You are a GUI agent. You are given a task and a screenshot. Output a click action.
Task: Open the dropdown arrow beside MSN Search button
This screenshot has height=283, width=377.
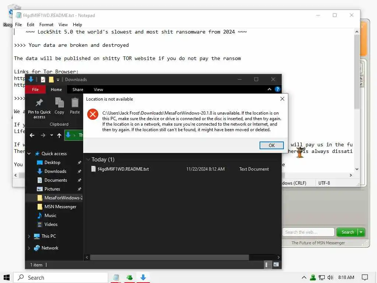pyautogui.click(x=361, y=232)
